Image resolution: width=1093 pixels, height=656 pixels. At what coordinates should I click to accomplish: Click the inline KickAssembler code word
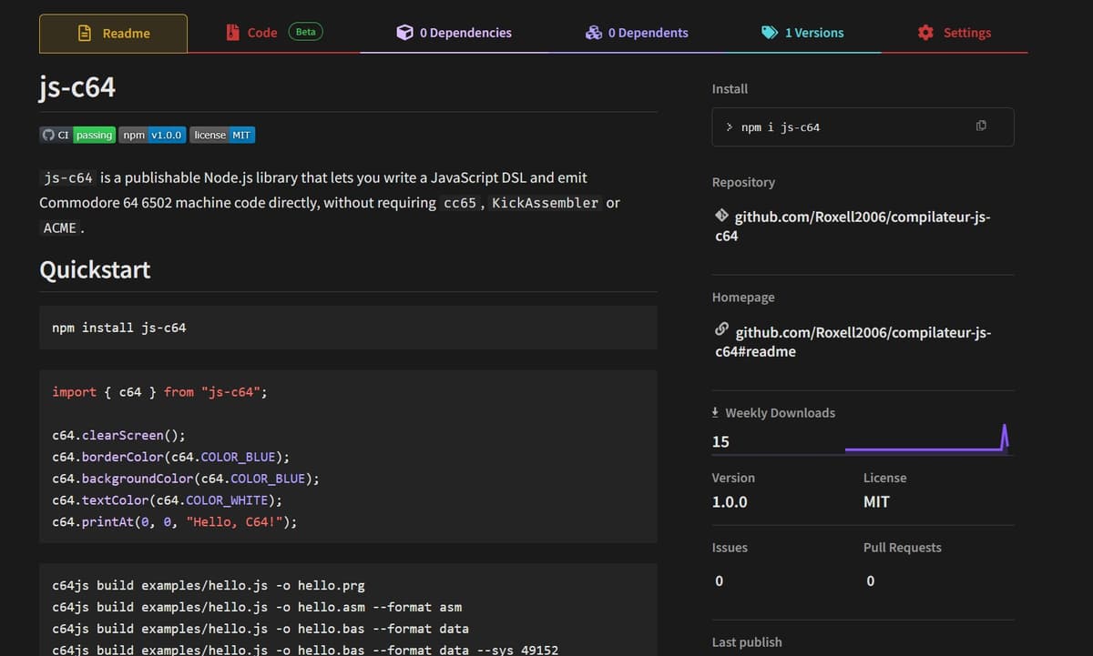pyautogui.click(x=545, y=203)
